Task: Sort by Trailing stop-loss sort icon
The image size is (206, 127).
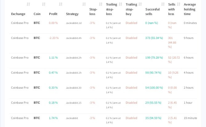Action: click(120, 4)
